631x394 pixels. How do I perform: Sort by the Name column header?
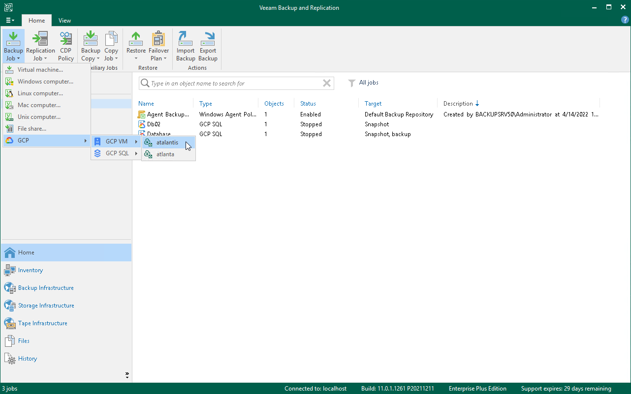coord(146,104)
